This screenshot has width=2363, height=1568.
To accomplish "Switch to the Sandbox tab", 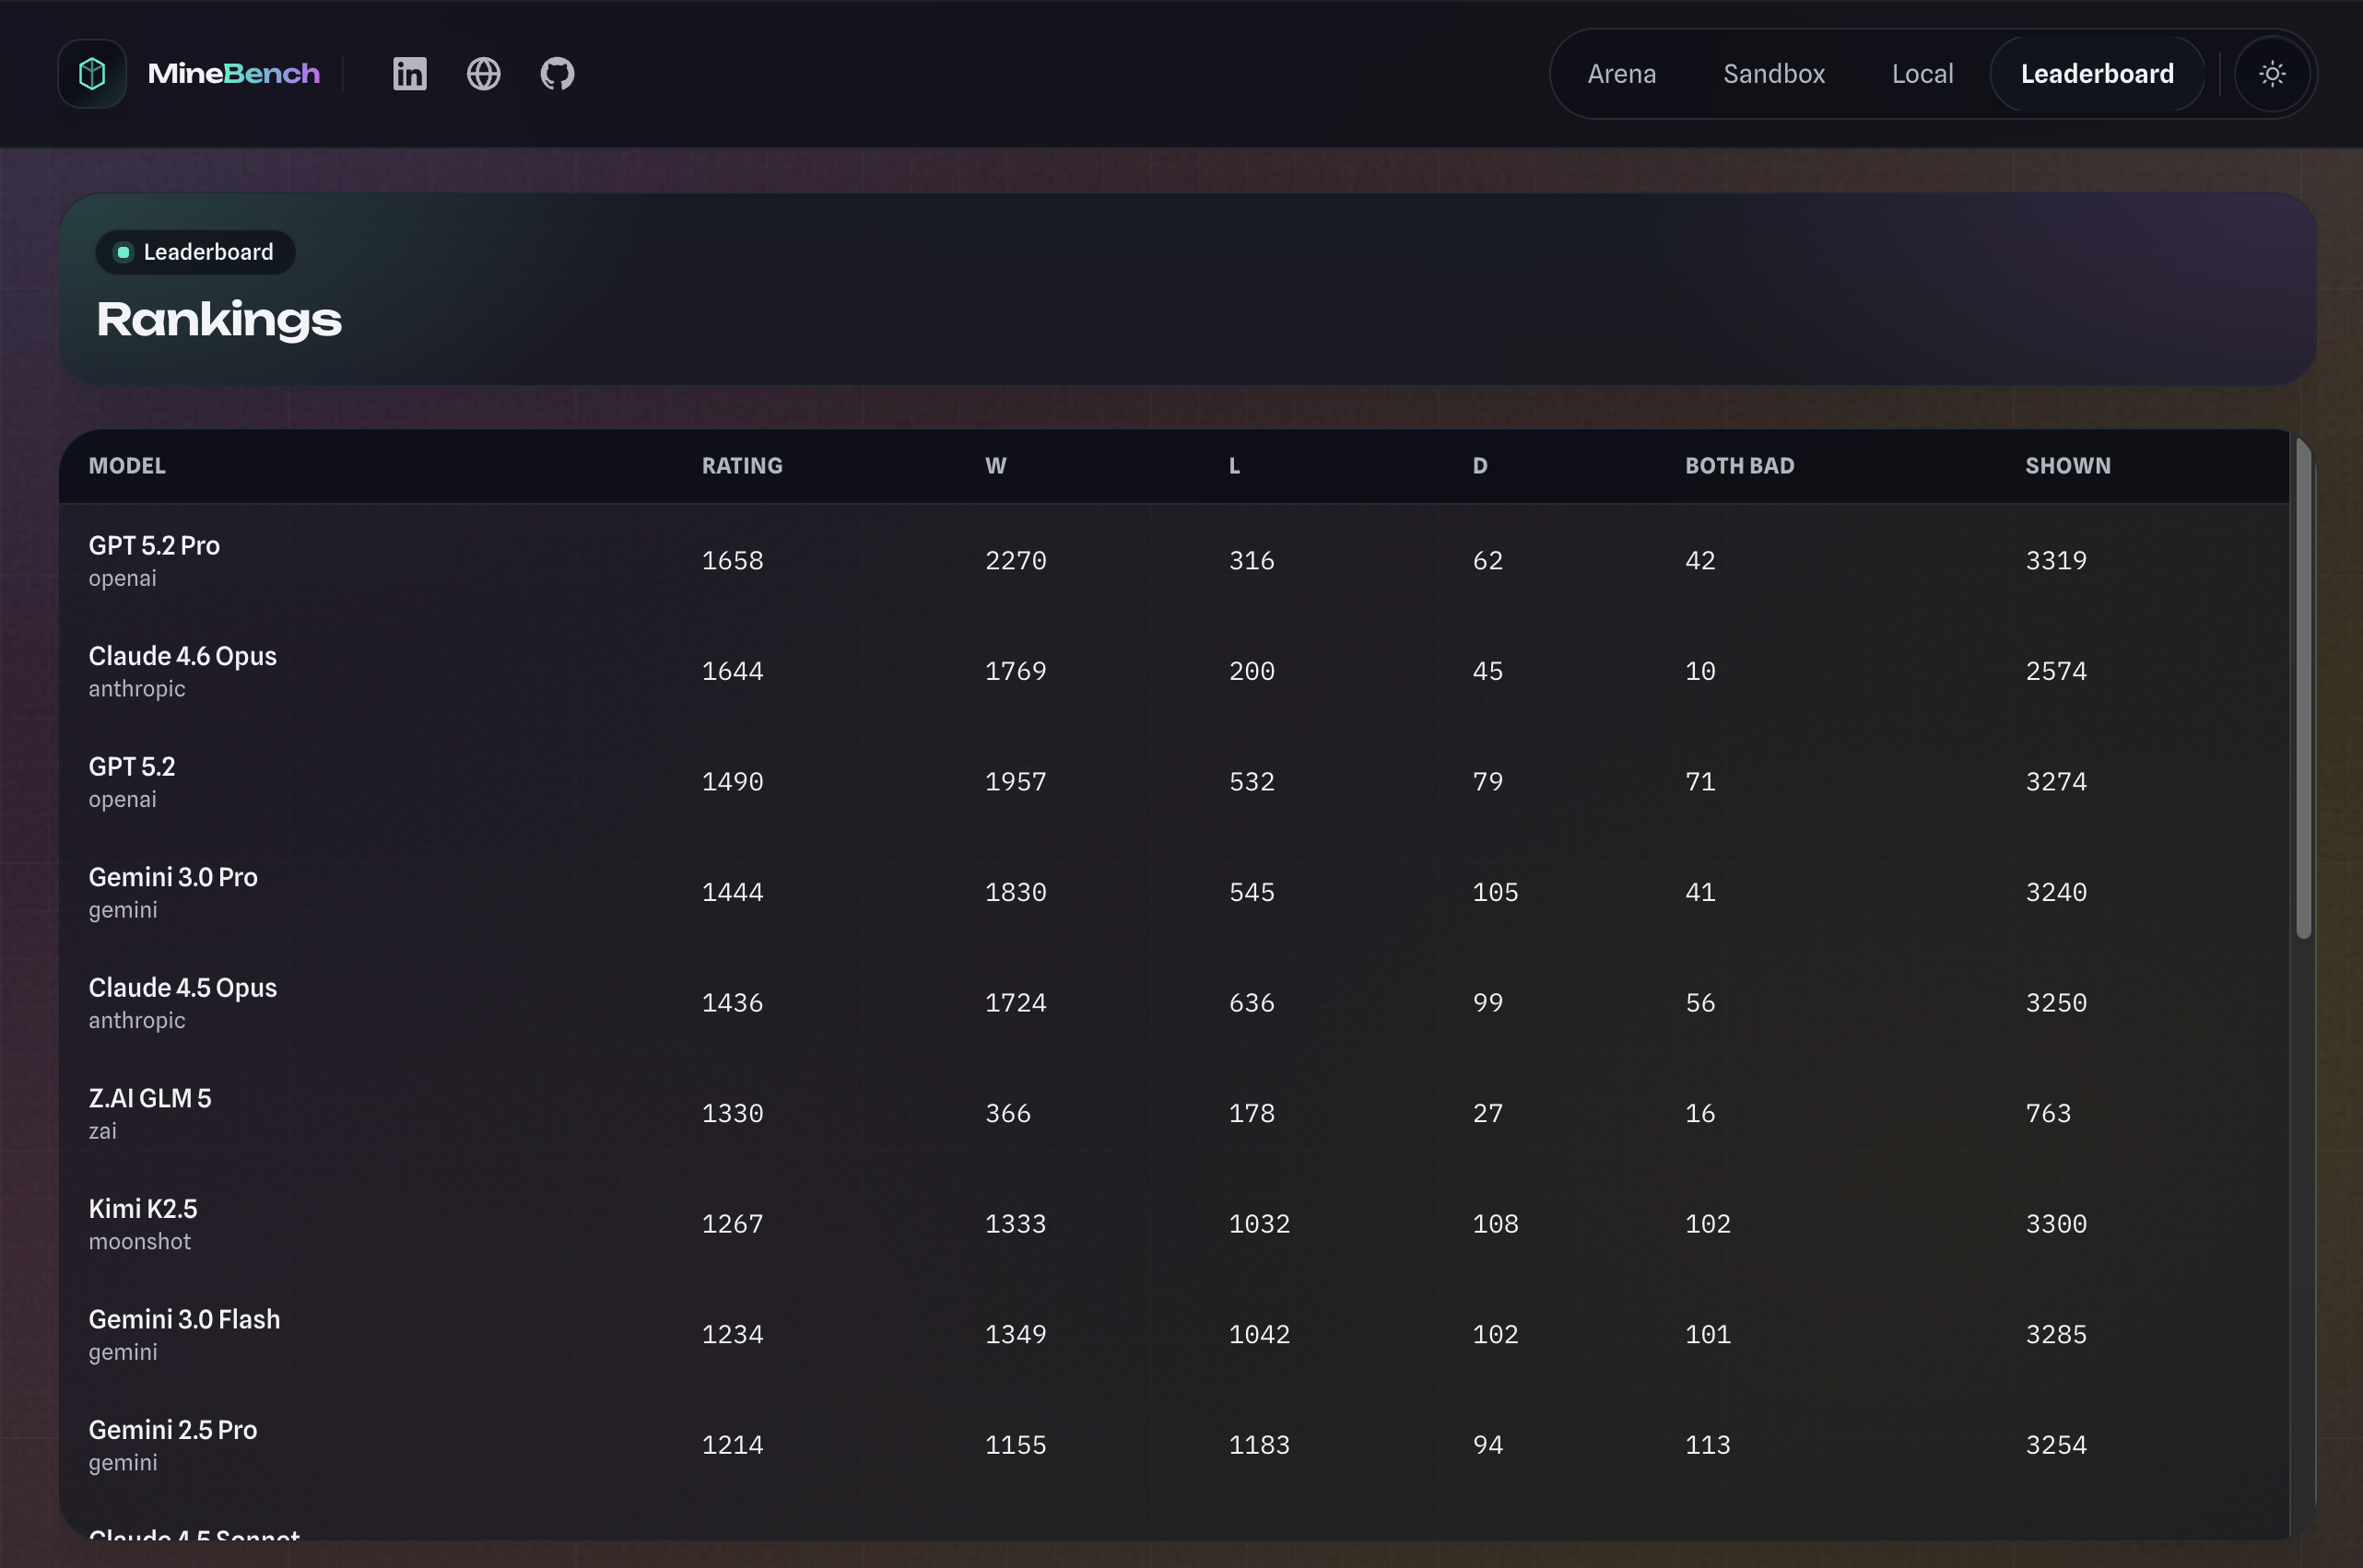I will tap(1774, 74).
